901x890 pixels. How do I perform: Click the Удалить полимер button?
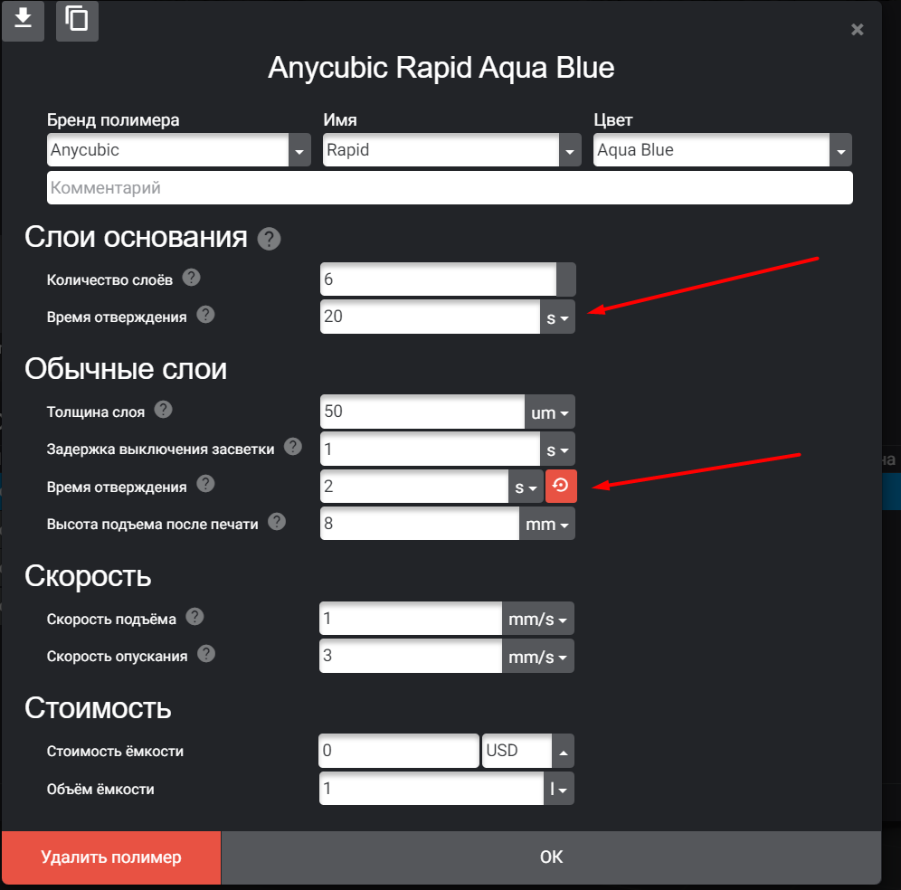coord(111,857)
